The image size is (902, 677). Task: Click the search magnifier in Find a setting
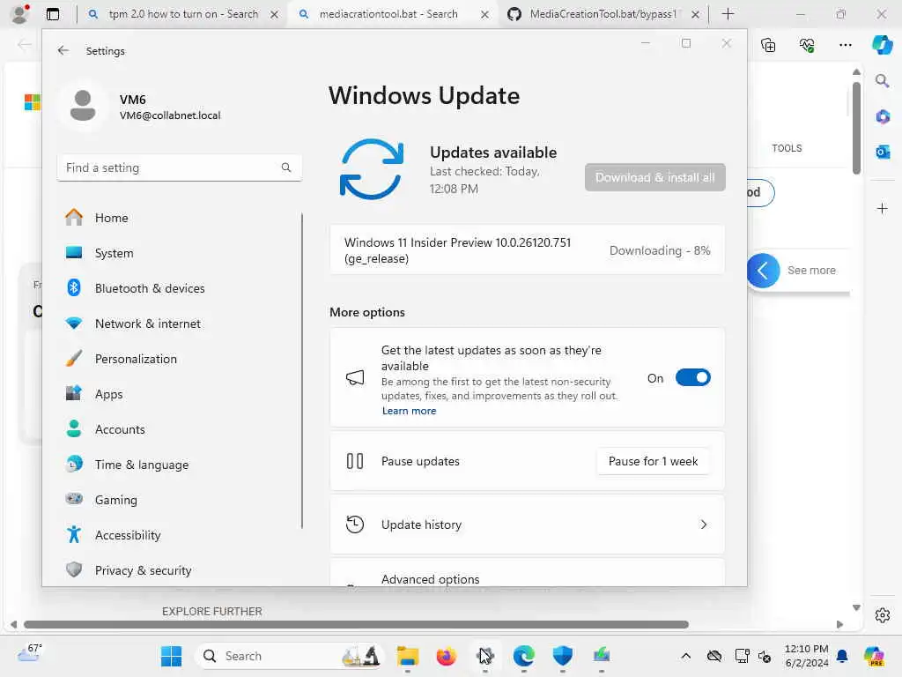point(286,167)
